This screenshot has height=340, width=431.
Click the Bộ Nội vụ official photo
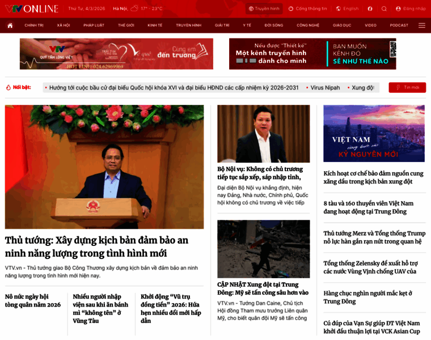[x=263, y=134]
